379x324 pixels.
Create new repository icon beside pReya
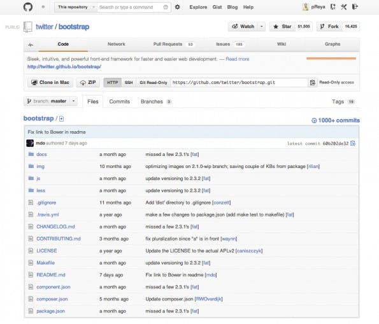pyautogui.click(x=333, y=7)
